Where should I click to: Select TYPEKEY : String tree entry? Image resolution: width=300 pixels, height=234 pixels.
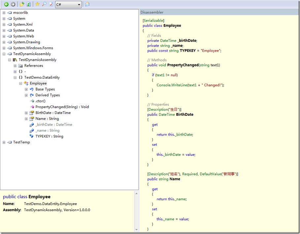[50, 136]
